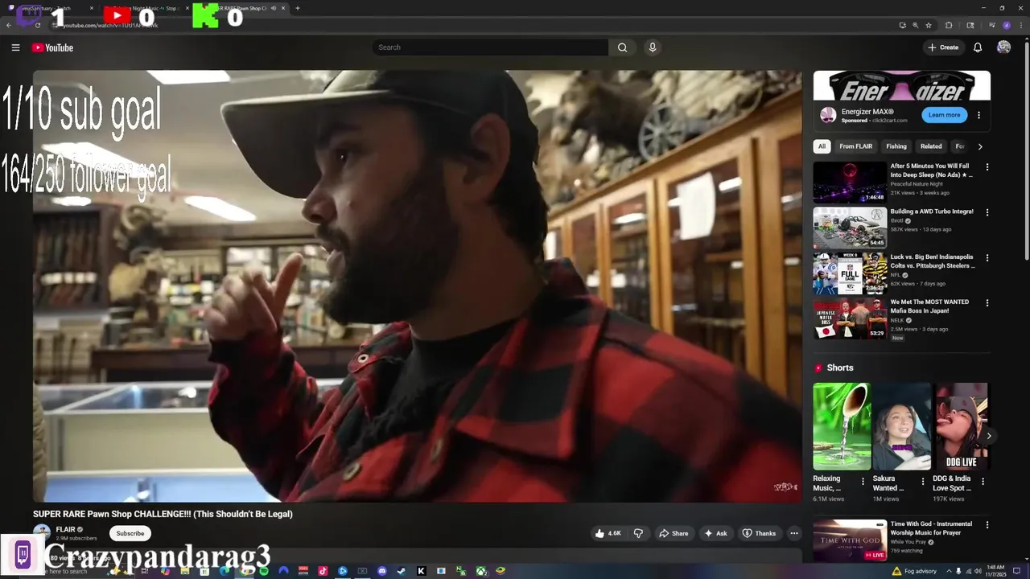Open Spotify from the taskbar
Image resolution: width=1030 pixels, height=579 pixels.
264,571
